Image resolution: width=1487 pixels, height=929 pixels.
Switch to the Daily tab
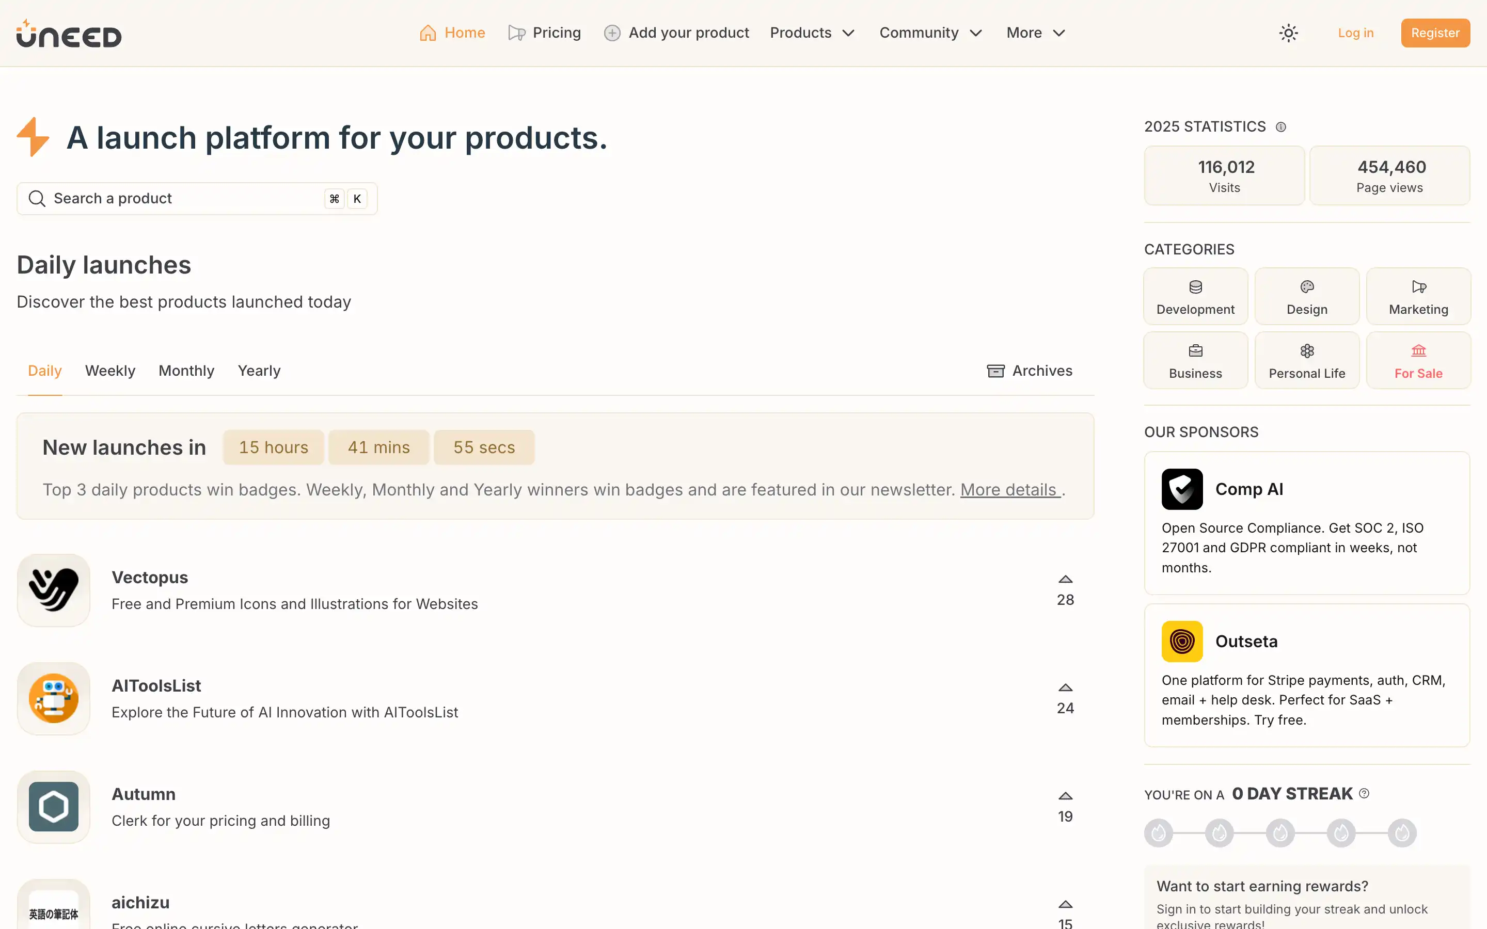pyautogui.click(x=45, y=371)
